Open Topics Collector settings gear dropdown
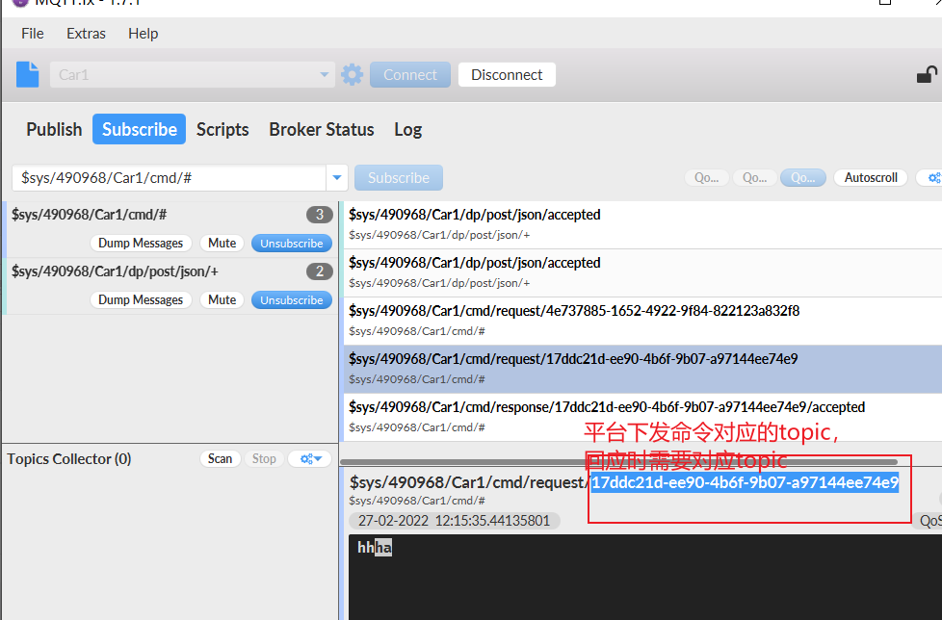The width and height of the screenshot is (942, 620). 310,458
